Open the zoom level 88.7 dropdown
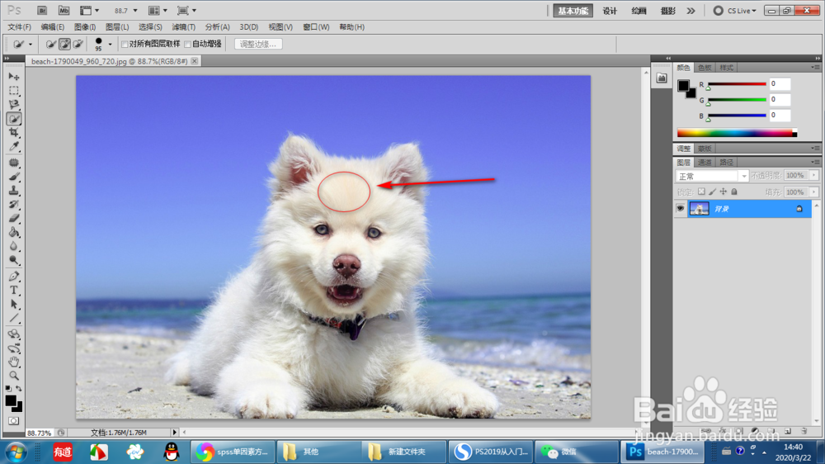 point(135,11)
